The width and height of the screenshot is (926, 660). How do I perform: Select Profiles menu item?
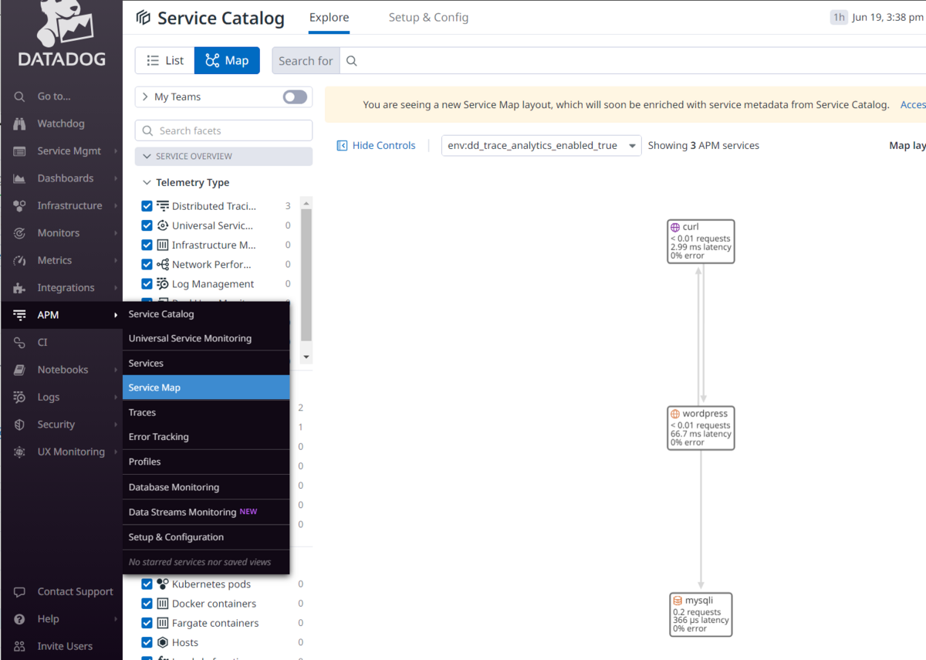pyautogui.click(x=206, y=462)
